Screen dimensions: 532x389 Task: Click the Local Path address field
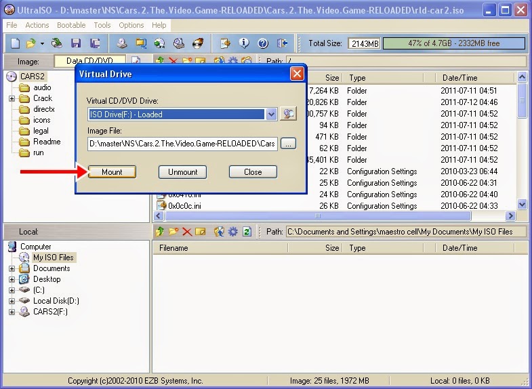pyautogui.click(x=406, y=232)
